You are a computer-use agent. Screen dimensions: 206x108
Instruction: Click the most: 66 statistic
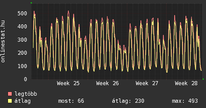click(71, 101)
